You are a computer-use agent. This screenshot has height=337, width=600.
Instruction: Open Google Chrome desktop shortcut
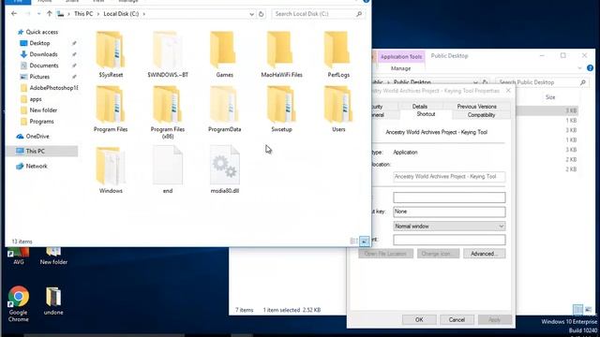[x=18, y=303]
